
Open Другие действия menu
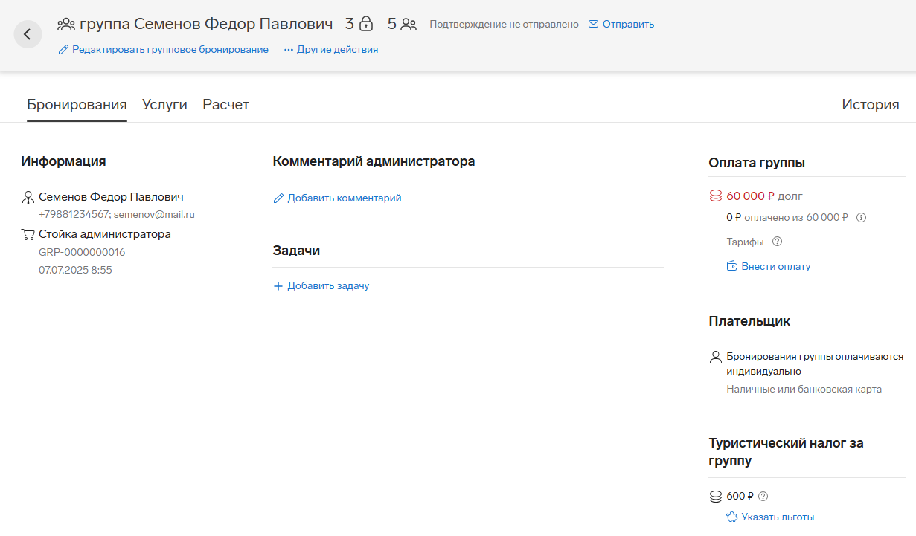(331, 50)
